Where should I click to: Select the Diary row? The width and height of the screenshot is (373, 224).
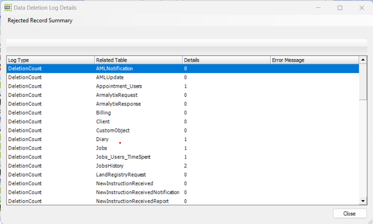coord(102,140)
